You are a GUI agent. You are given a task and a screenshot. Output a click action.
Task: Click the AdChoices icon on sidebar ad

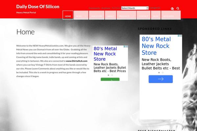point(179,36)
